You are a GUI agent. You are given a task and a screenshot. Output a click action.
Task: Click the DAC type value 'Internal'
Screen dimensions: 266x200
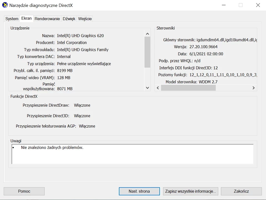[64, 56]
